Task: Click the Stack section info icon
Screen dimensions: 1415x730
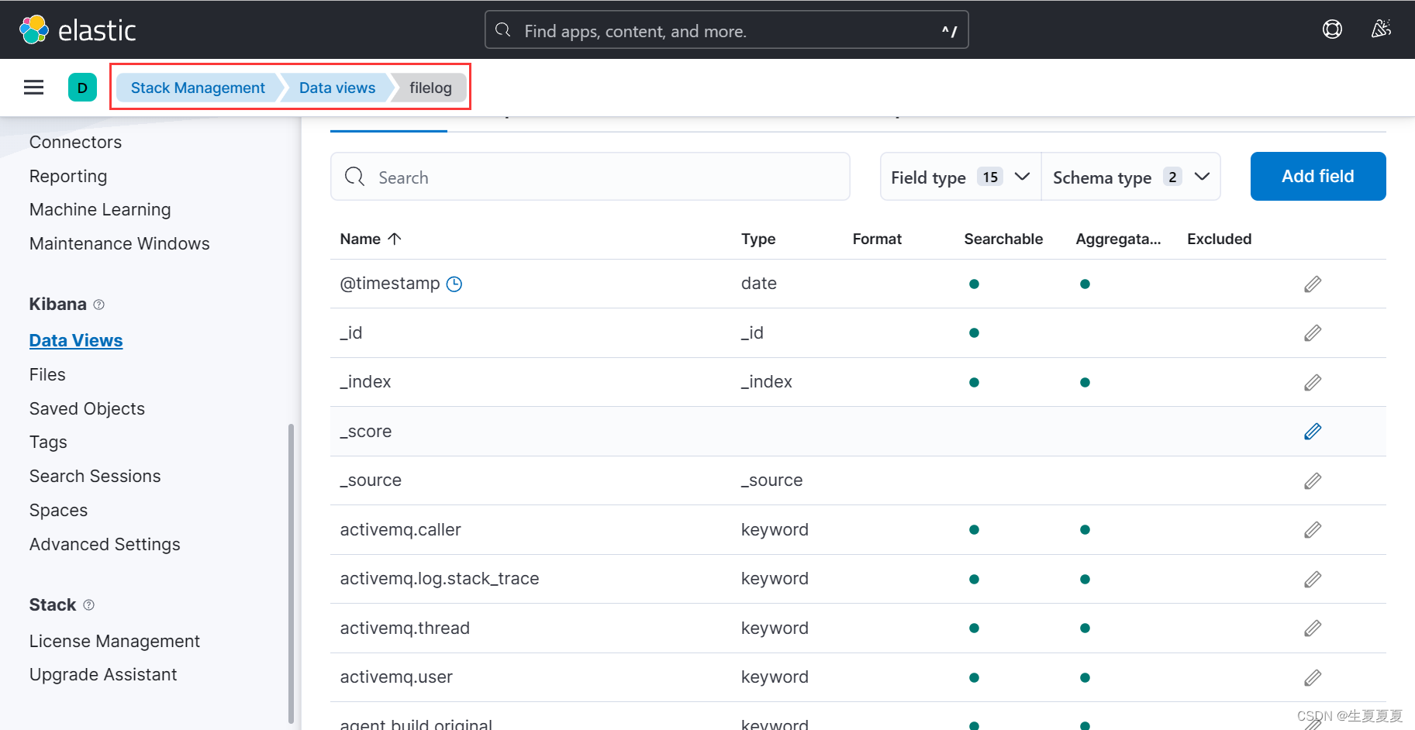Action: tap(88, 605)
